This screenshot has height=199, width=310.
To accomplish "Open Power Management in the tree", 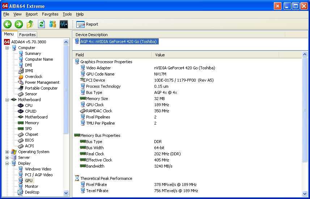I will (x=42, y=82).
